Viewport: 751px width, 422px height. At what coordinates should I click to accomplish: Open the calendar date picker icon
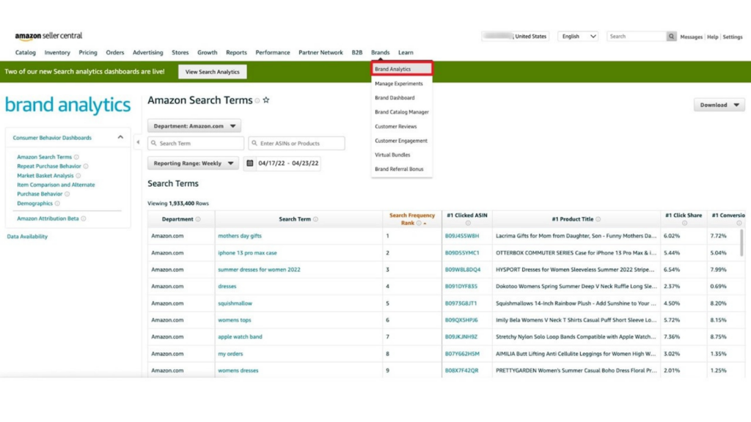point(250,163)
